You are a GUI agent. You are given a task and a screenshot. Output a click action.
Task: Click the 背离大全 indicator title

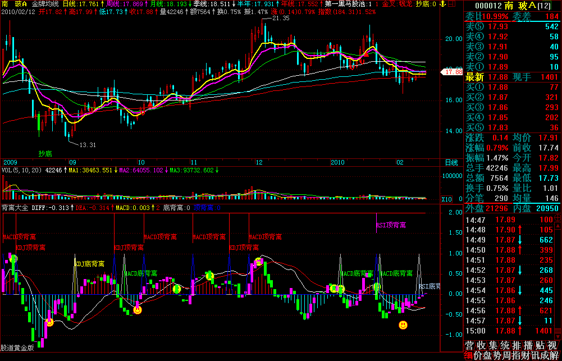pos(15,208)
